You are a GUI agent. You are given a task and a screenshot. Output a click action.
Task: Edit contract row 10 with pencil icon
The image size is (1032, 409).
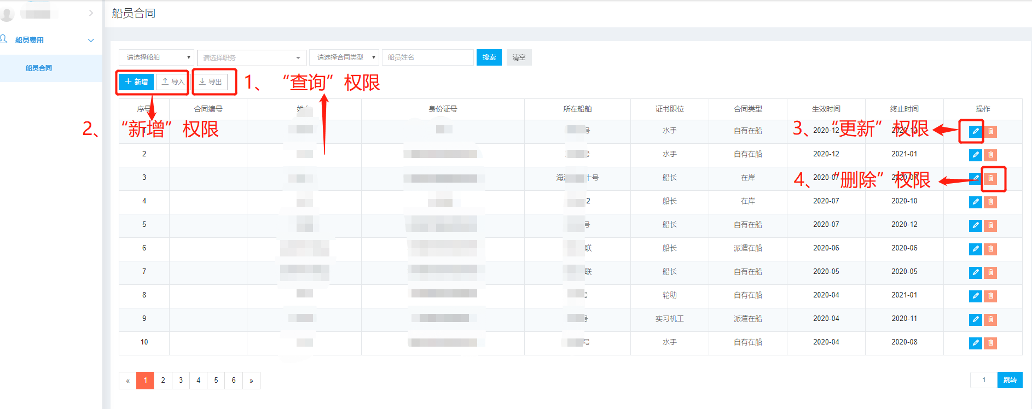tap(975, 343)
